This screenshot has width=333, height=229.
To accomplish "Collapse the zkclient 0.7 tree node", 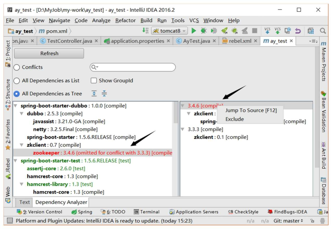I will pos(22,145).
